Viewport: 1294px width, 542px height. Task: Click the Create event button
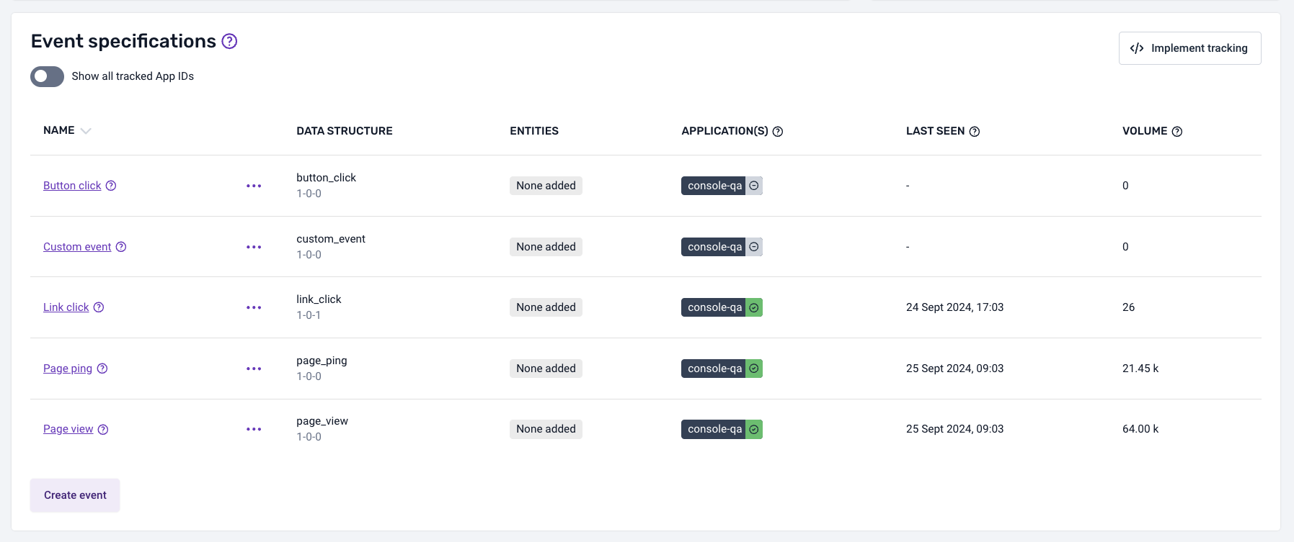pos(75,495)
